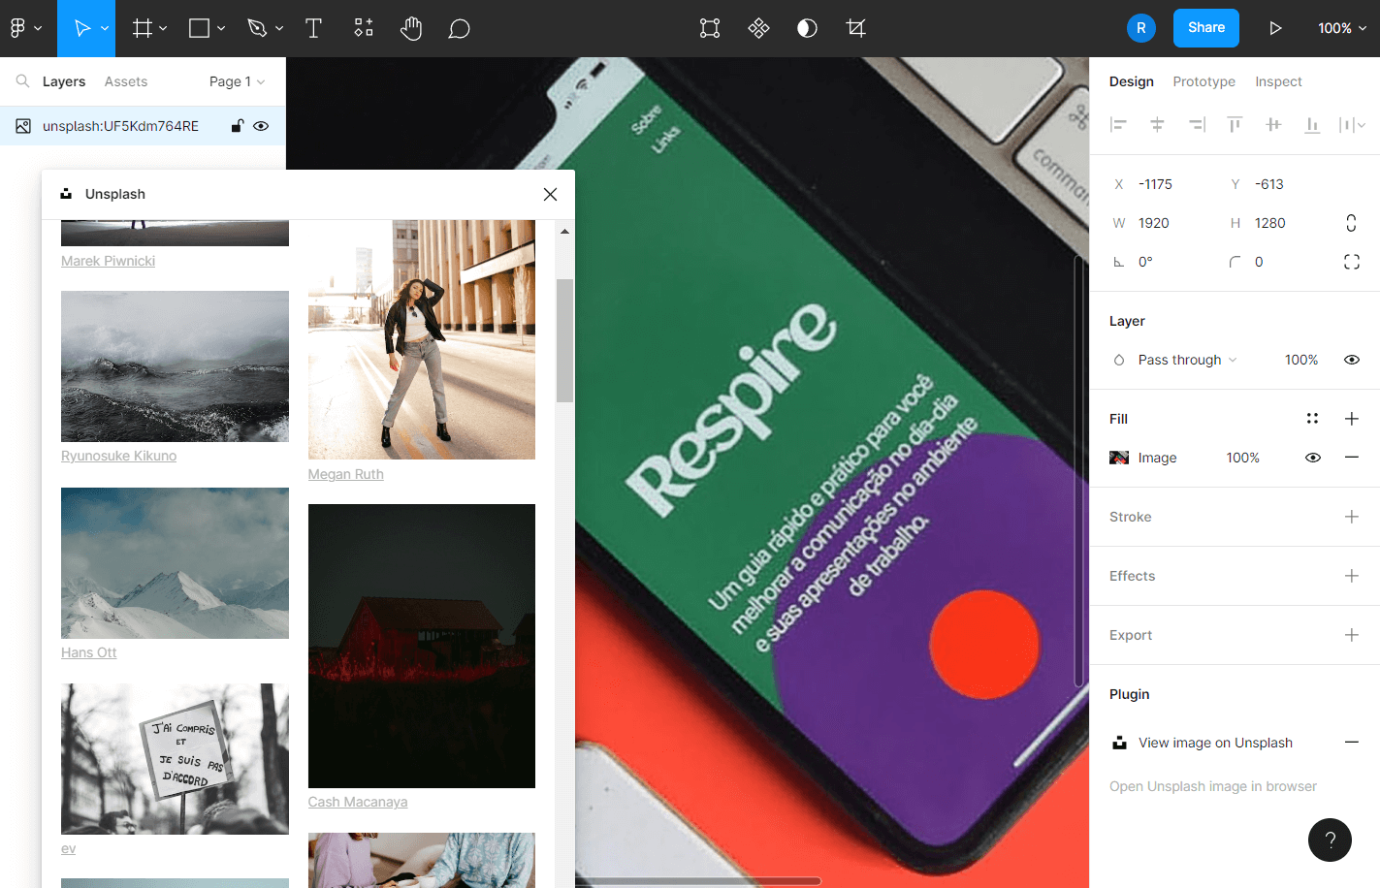
Task: Open shape tools dropdown arrow
Action: pyautogui.click(x=221, y=28)
